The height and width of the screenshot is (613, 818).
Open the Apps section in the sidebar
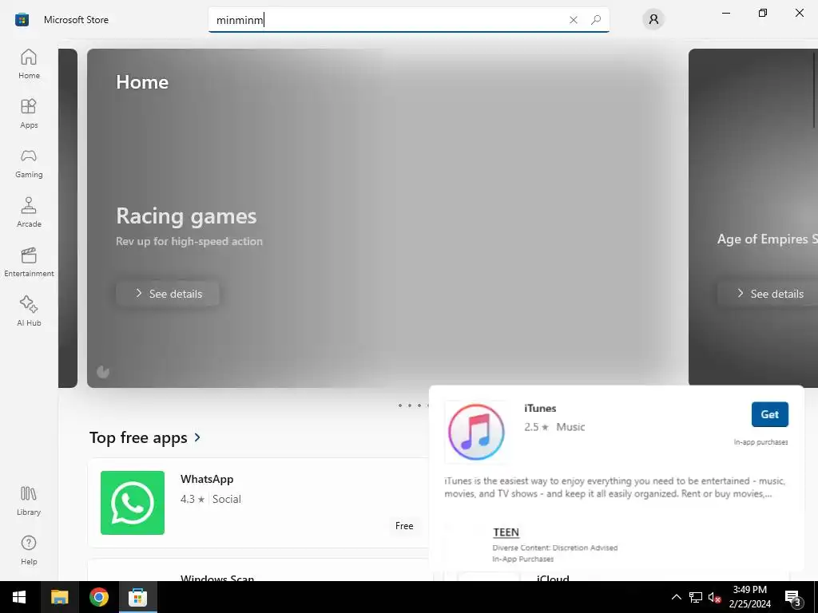pos(29,113)
